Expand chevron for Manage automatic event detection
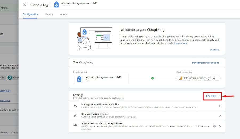The image size is (240, 139). 220,106
